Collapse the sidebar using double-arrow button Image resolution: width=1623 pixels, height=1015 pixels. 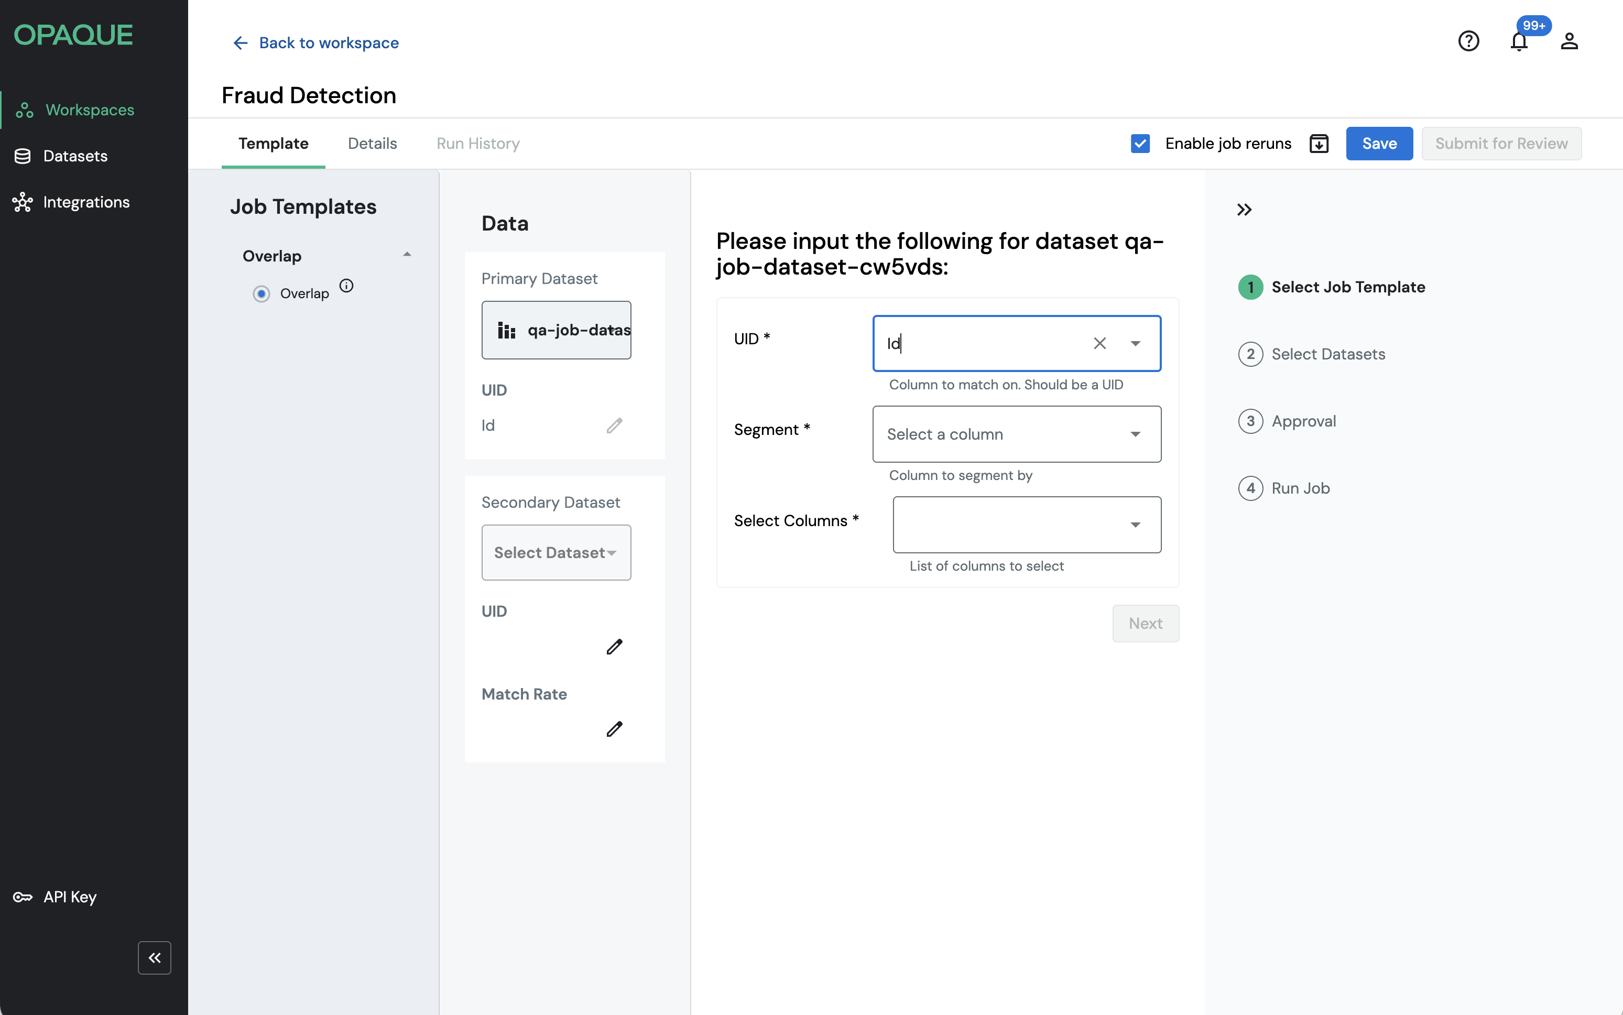155,957
